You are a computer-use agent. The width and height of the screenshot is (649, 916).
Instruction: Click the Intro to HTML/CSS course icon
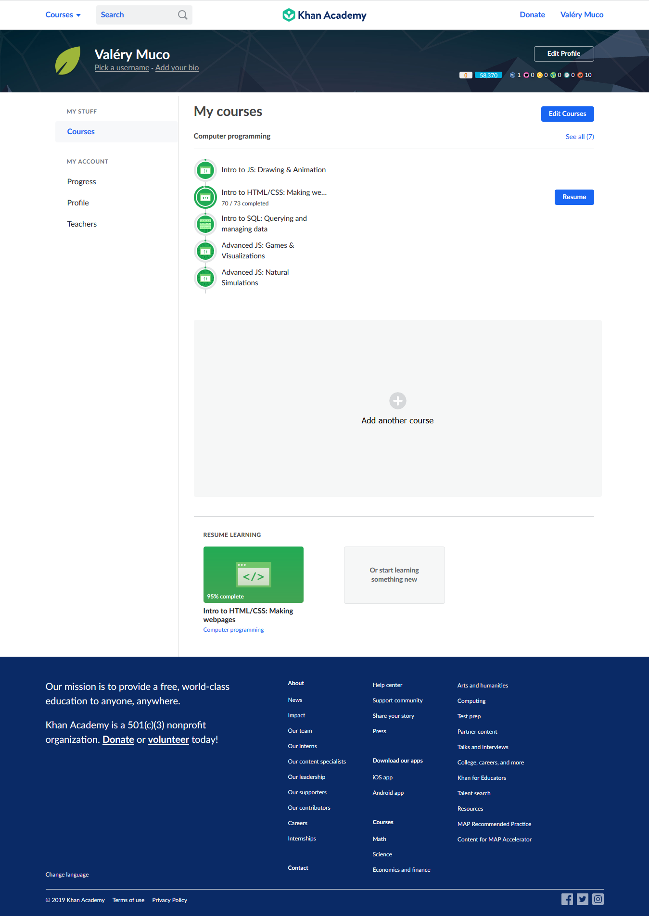point(205,197)
